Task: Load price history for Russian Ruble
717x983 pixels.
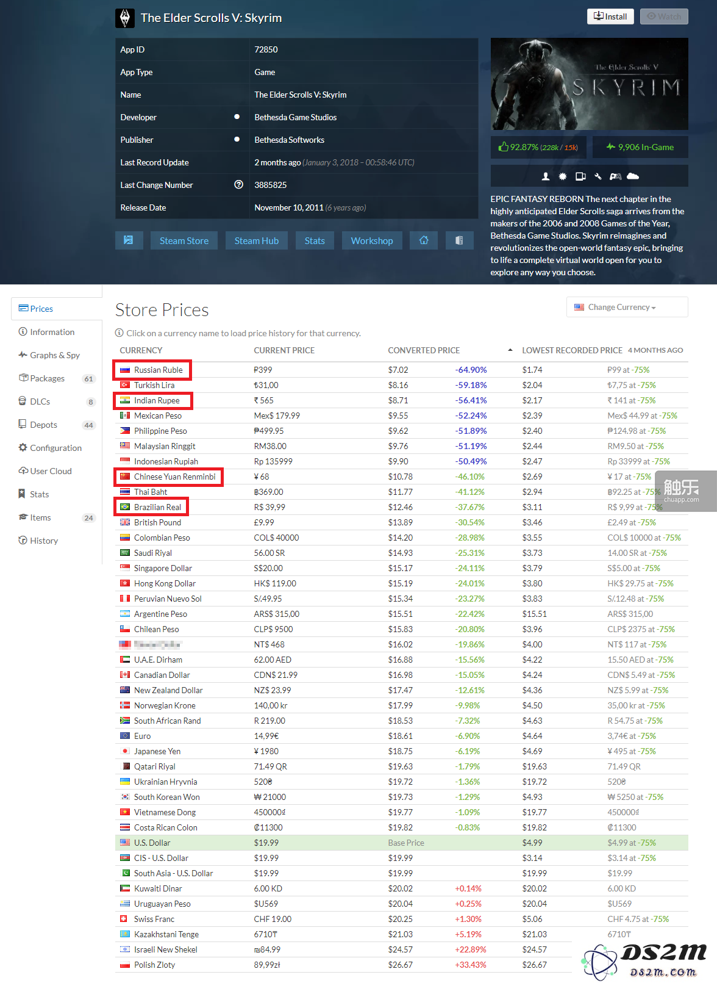Action: pyautogui.click(x=159, y=370)
